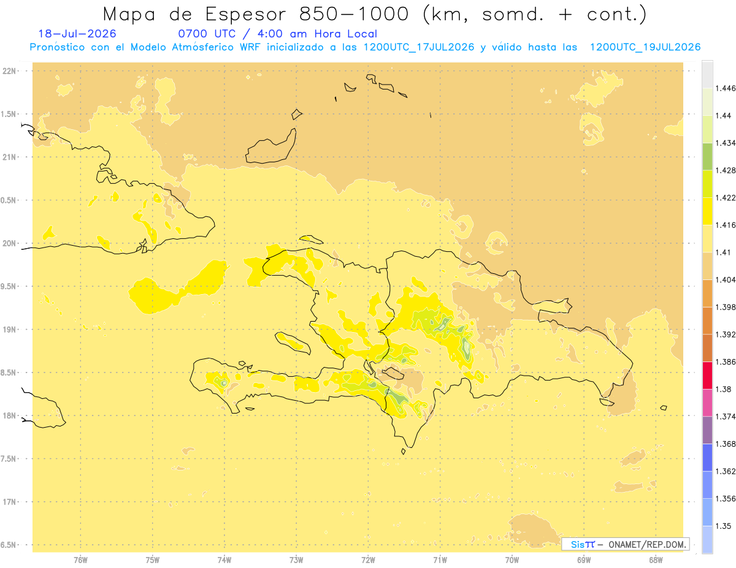Click the legend value '1.422'
Image resolution: width=736 pixels, height=568 pixels.
click(726, 198)
